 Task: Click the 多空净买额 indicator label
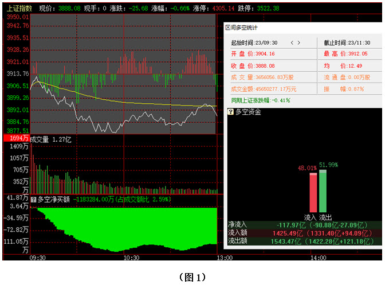(53, 200)
